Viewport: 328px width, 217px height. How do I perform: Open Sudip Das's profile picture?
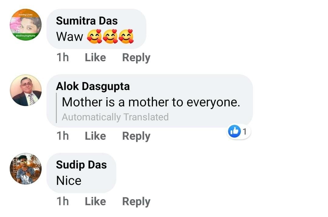coord(26,169)
